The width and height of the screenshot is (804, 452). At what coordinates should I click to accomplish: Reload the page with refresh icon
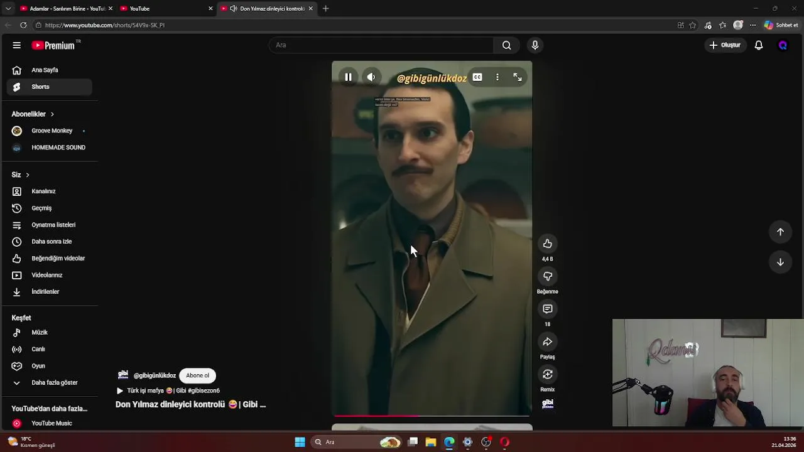(x=23, y=25)
